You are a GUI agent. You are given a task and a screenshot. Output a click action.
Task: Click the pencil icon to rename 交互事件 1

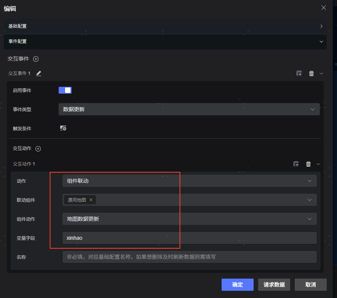coord(39,73)
